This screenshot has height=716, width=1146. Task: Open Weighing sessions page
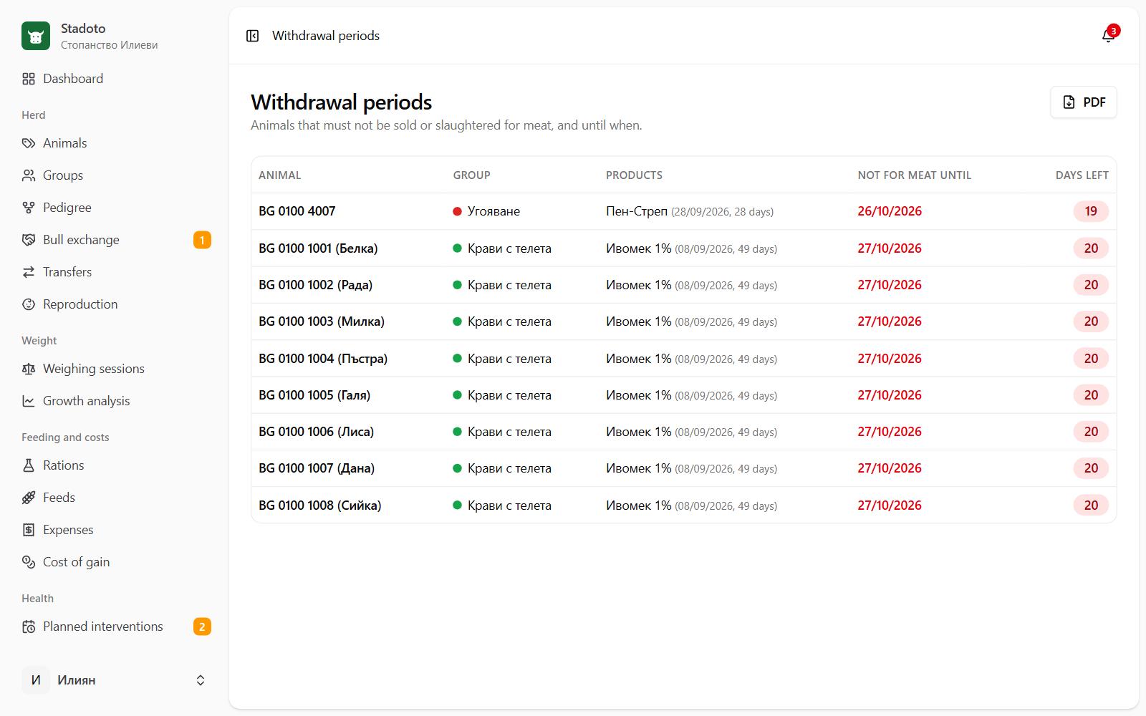coord(115,369)
